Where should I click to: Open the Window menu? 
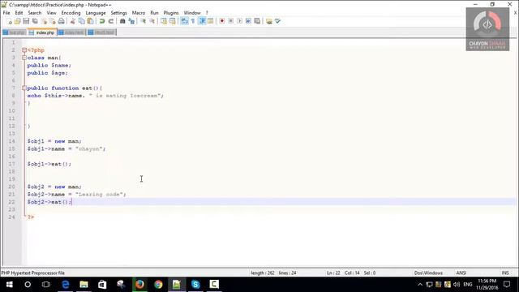click(x=192, y=13)
